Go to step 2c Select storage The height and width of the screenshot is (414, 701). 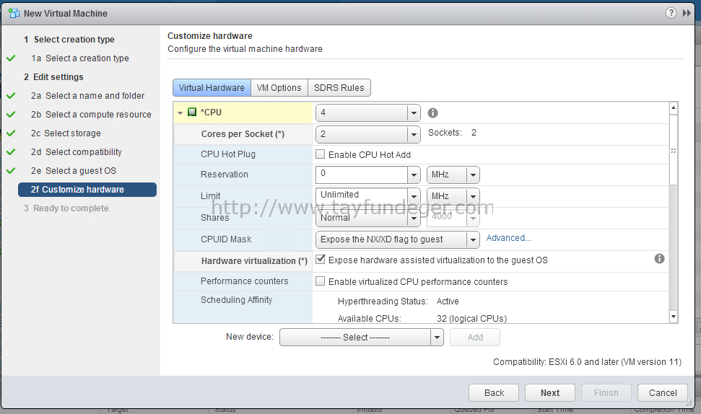66,133
